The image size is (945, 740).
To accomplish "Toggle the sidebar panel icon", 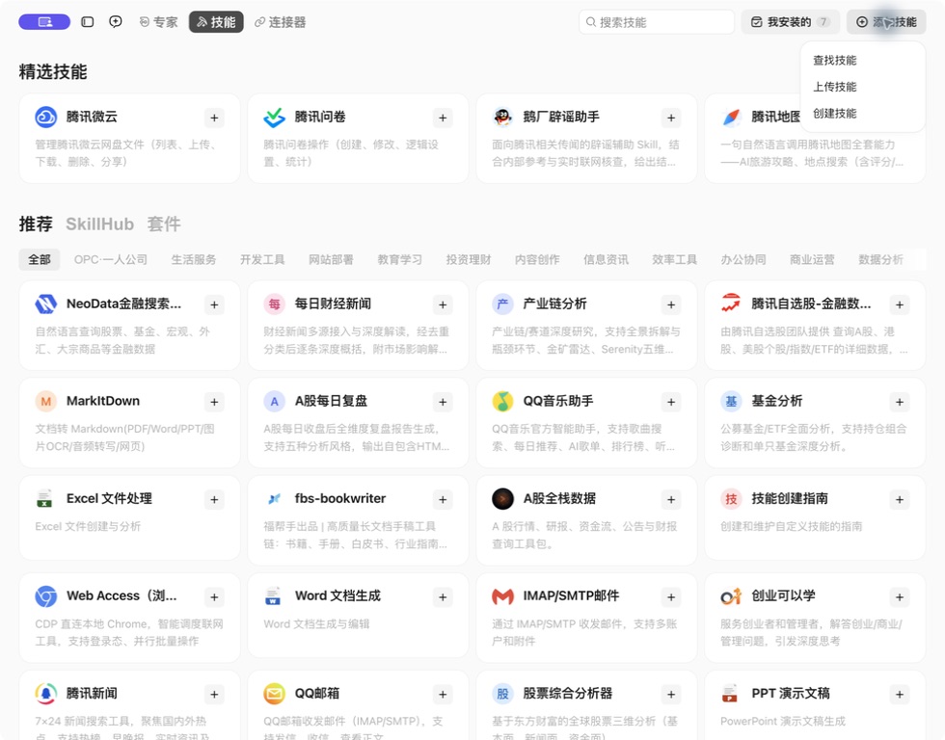I will pyautogui.click(x=88, y=22).
